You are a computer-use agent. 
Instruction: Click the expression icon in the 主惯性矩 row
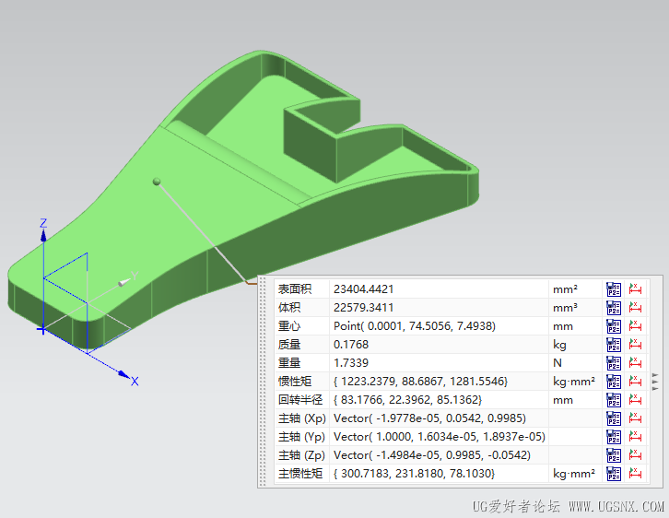click(x=614, y=474)
